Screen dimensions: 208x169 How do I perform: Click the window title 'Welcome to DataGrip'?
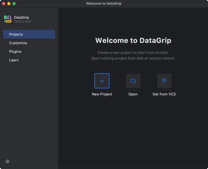click(104, 4)
